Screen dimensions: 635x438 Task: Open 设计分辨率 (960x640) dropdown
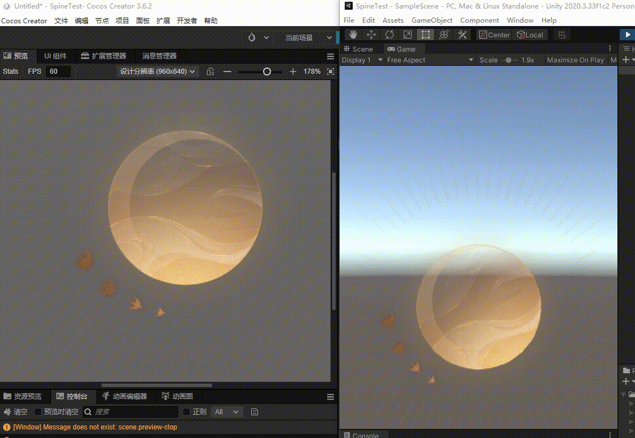point(157,71)
